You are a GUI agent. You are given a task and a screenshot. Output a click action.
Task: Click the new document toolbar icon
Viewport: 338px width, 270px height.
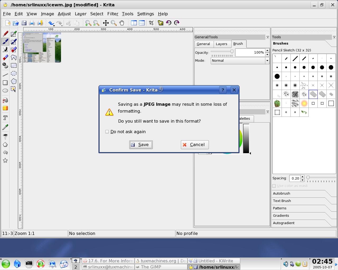click(x=8, y=23)
